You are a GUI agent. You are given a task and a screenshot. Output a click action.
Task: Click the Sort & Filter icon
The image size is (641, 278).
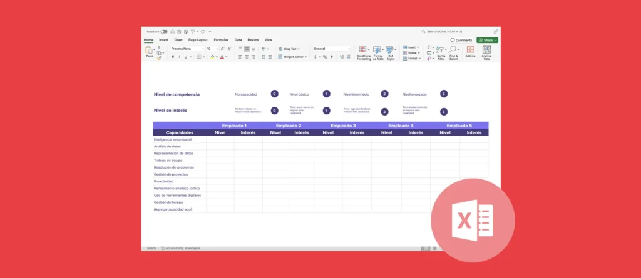(441, 51)
